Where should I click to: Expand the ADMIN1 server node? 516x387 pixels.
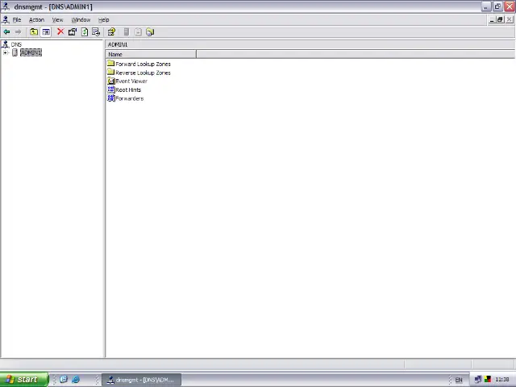tap(6, 53)
